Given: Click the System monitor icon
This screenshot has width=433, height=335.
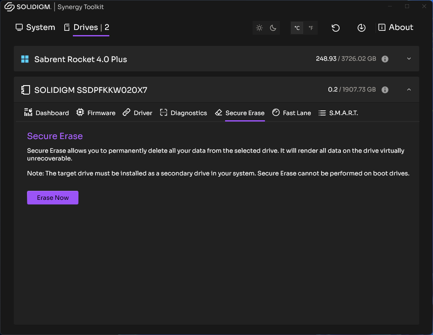Looking at the screenshot, I should (x=19, y=27).
